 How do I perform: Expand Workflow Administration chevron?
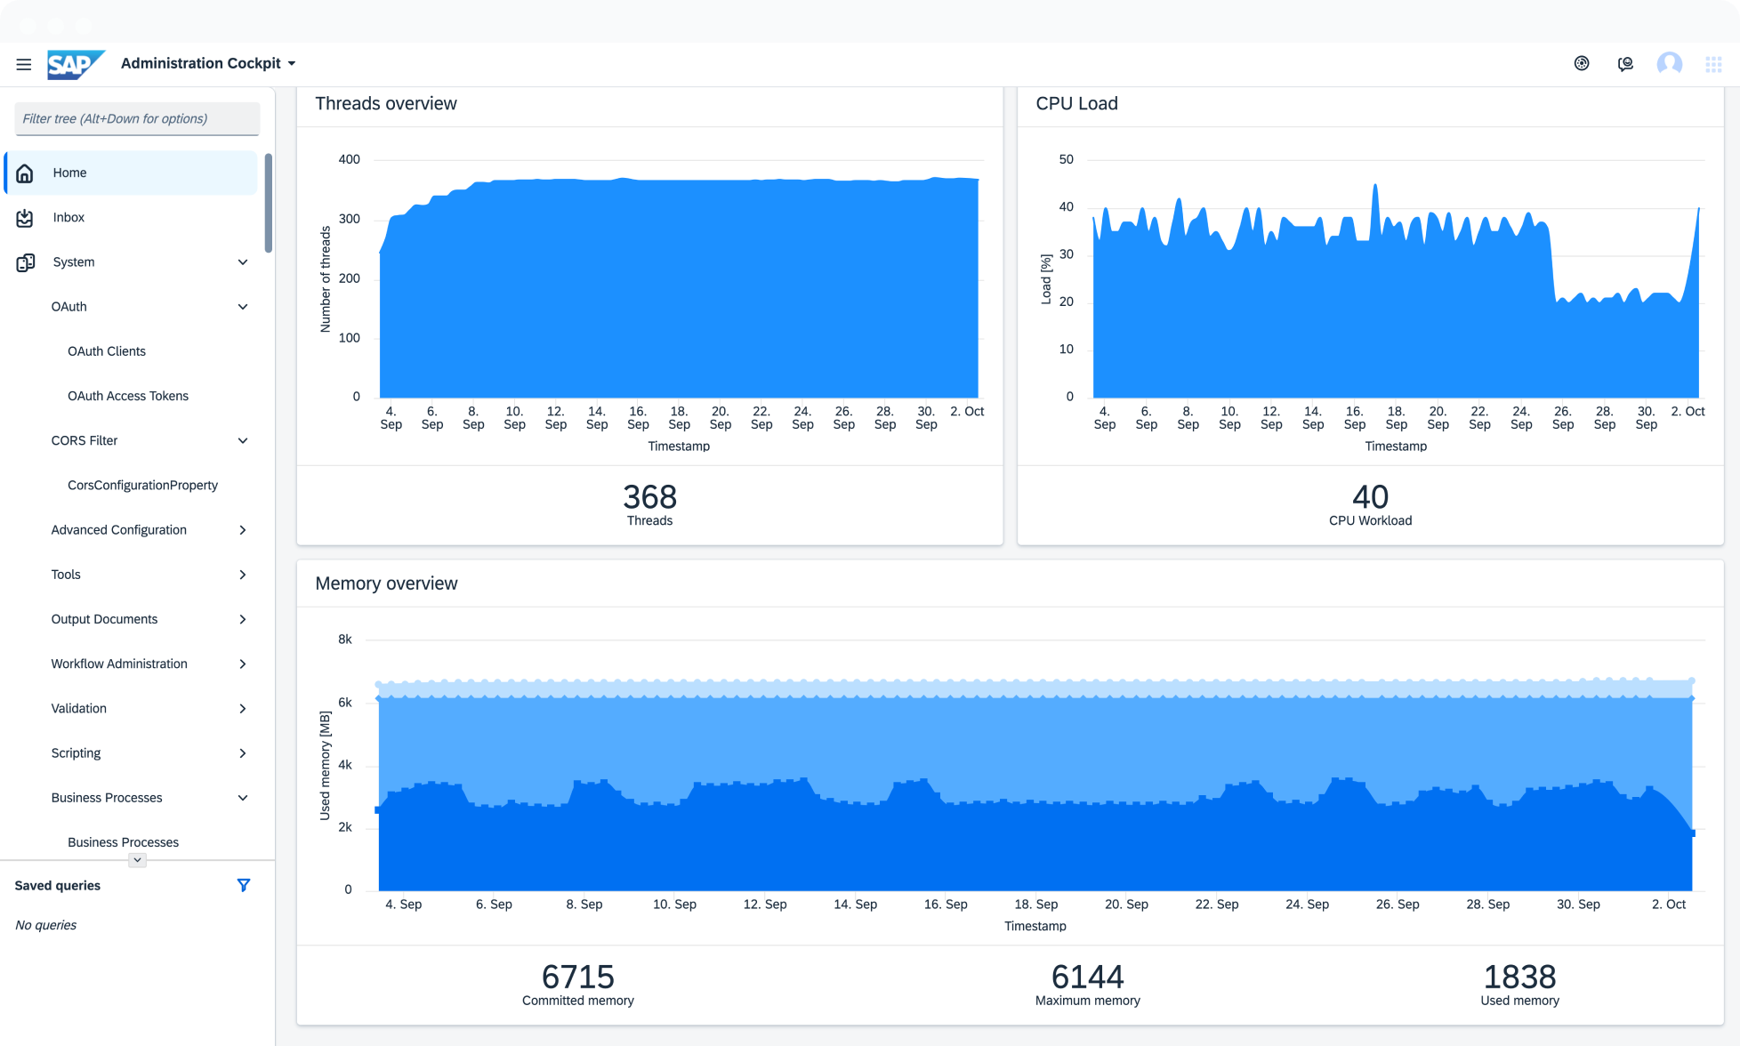[x=243, y=664]
